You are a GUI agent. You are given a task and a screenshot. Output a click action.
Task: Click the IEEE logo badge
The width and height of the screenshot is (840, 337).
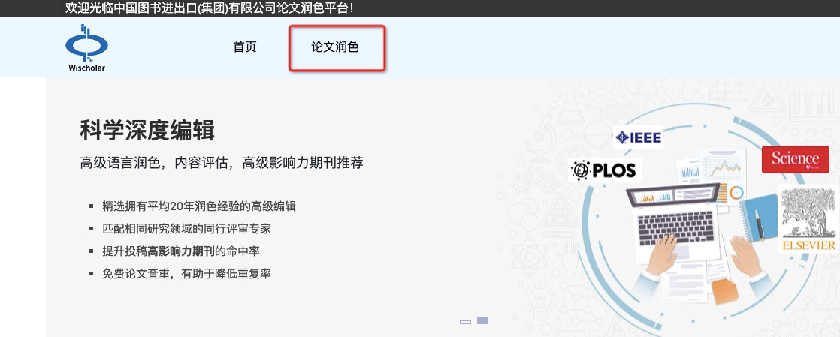(638, 137)
